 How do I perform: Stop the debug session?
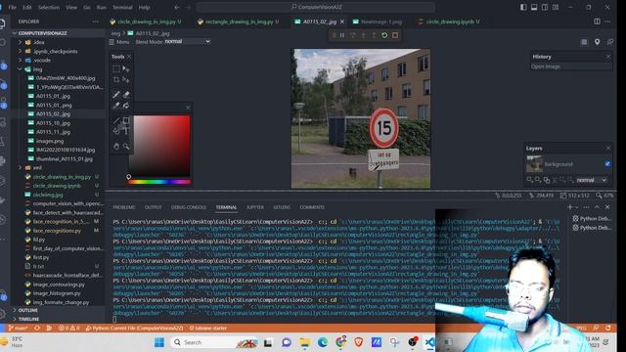(395, 35)
